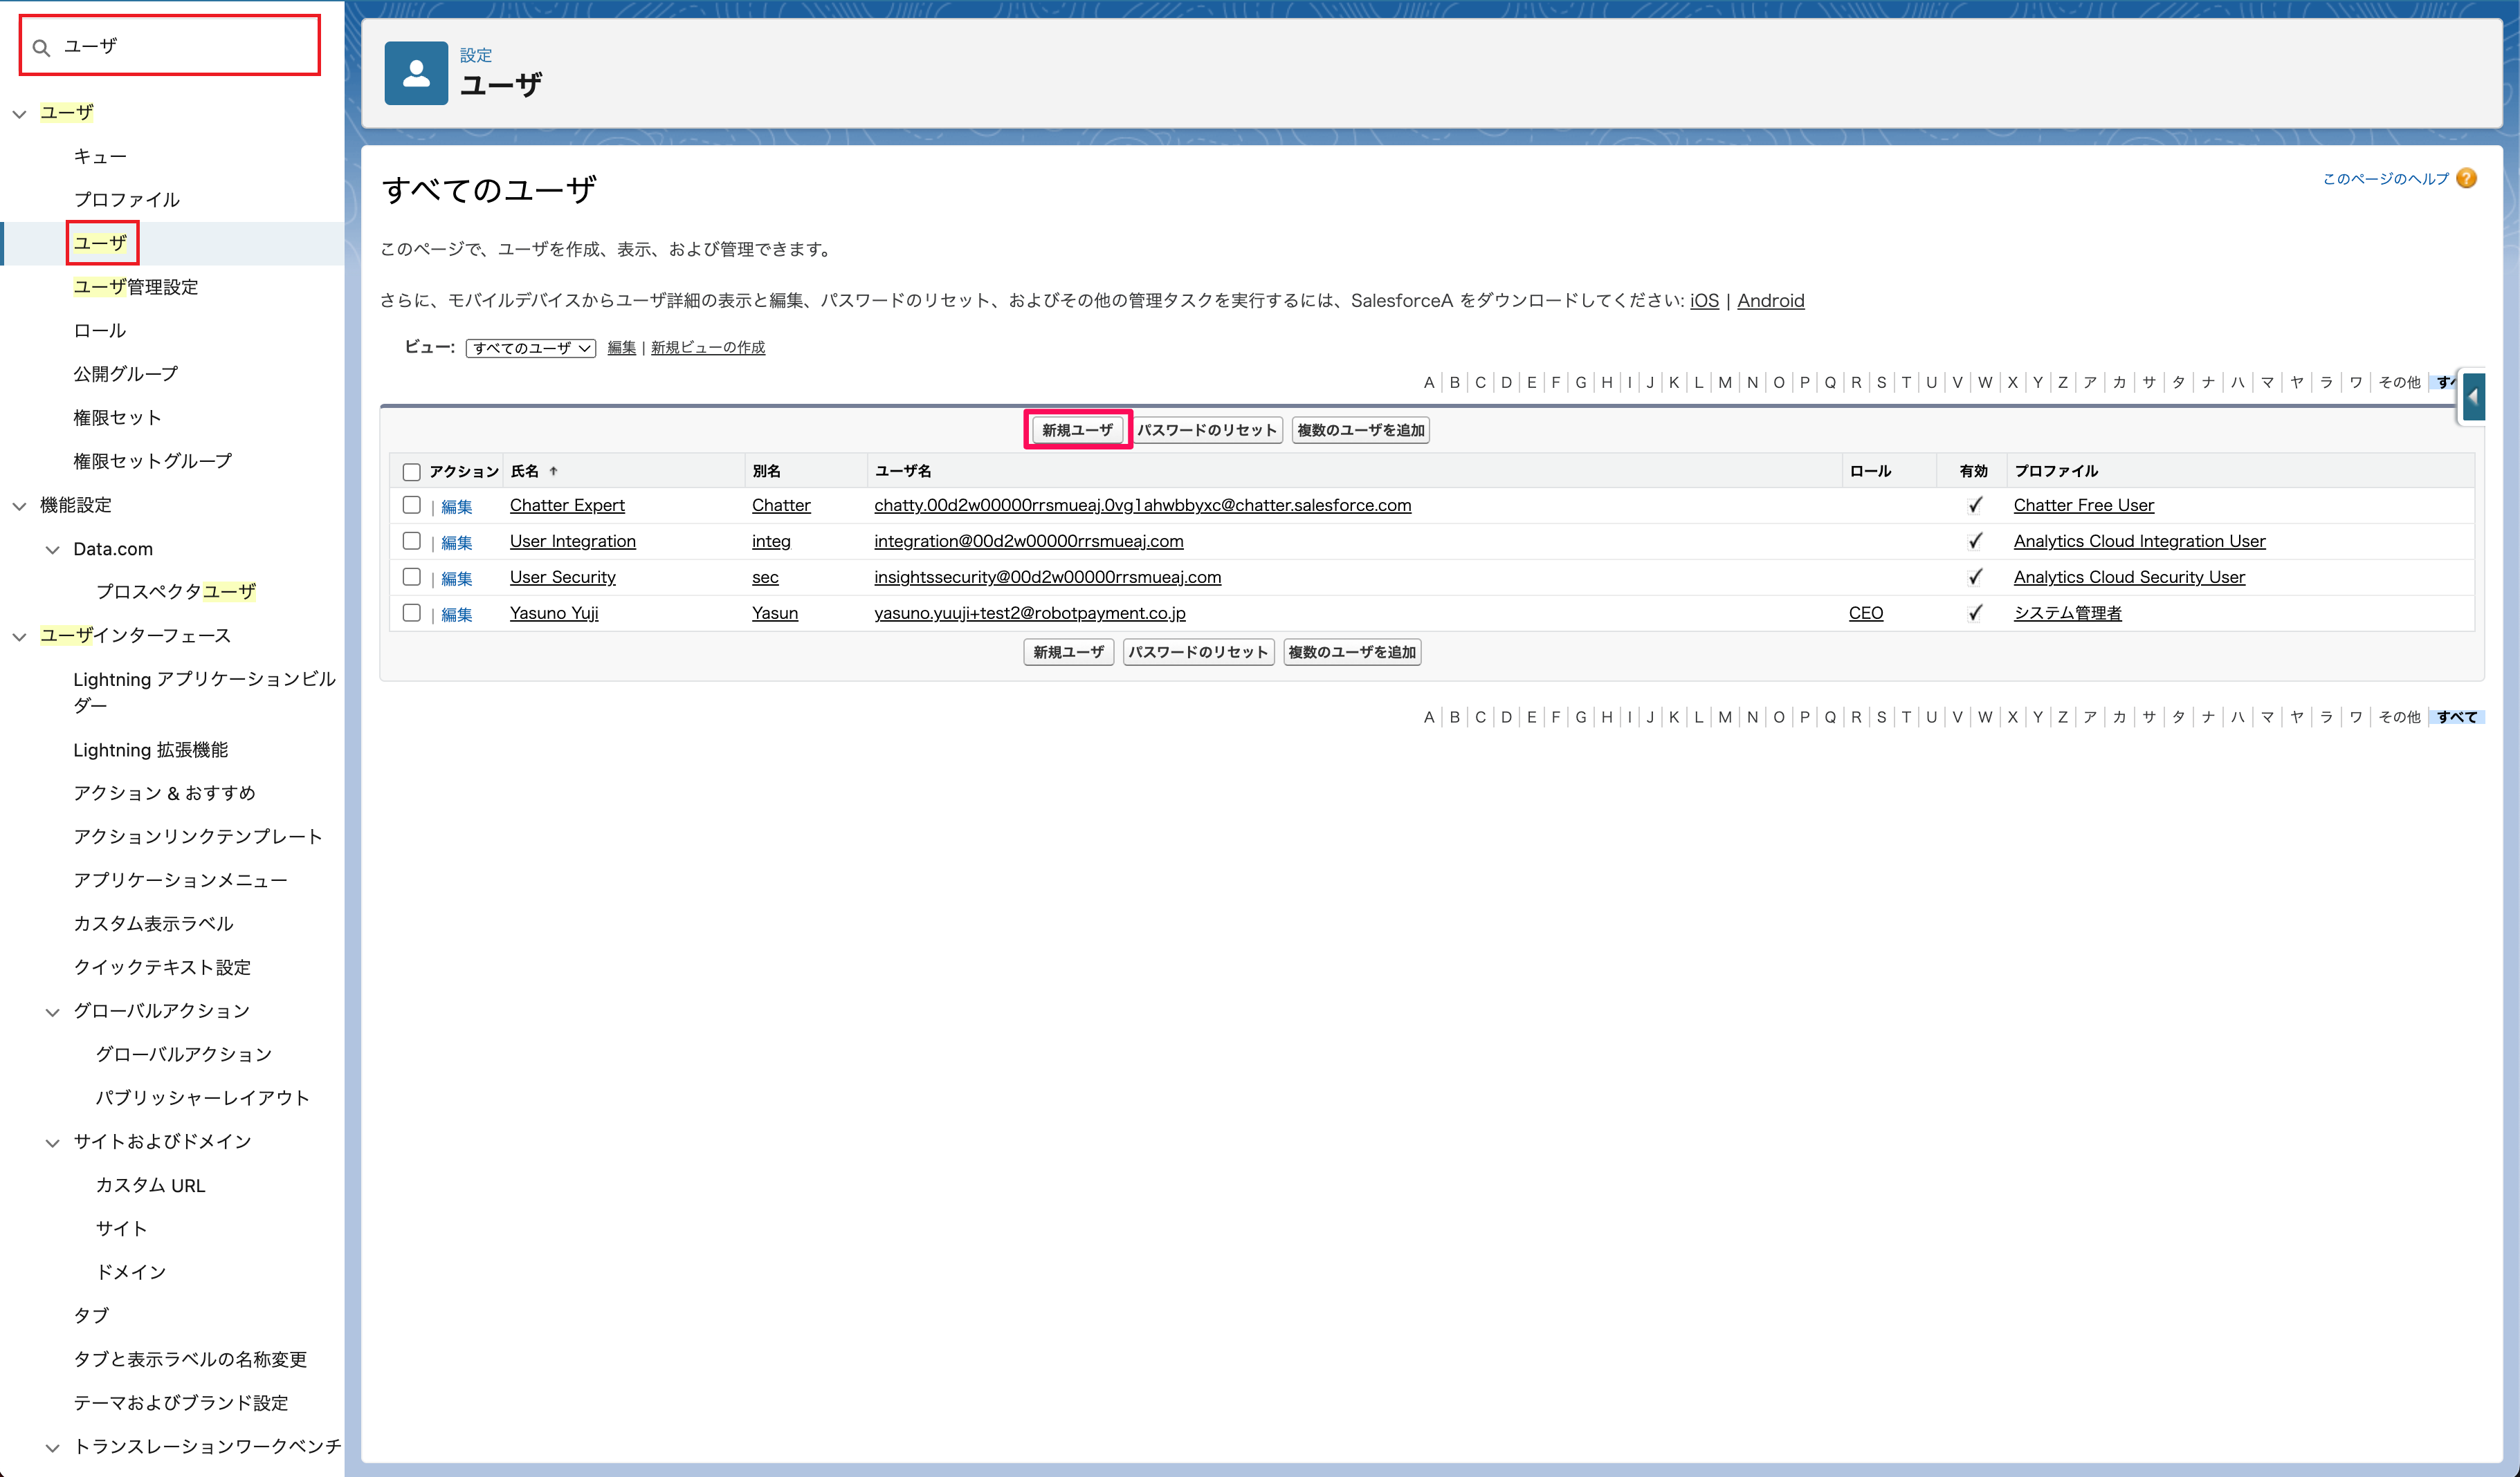This screenshot has height=1477, width=2520.
Task: Click the top 複数のユーザを追加 button
Action: click(x=1360, y=429)
